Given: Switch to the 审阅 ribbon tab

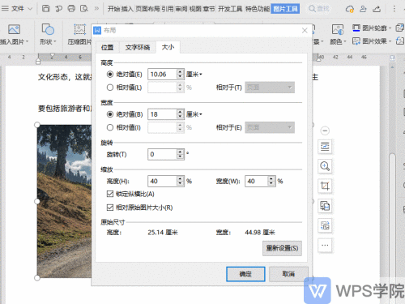Looking at the screenshot, I should click(181, 9).
